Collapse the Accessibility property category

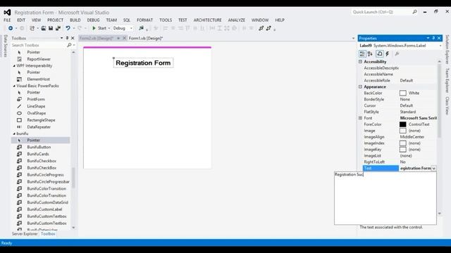click(x=360, y=62)
